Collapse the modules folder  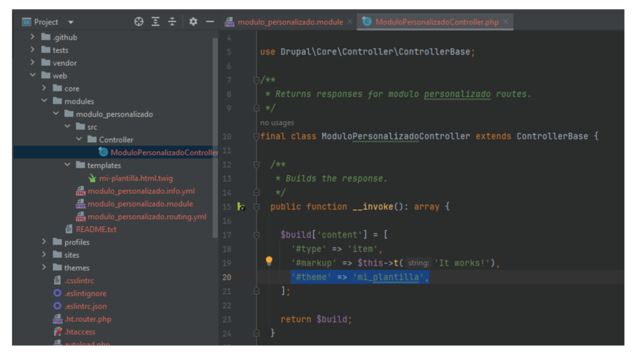(44, 101)
